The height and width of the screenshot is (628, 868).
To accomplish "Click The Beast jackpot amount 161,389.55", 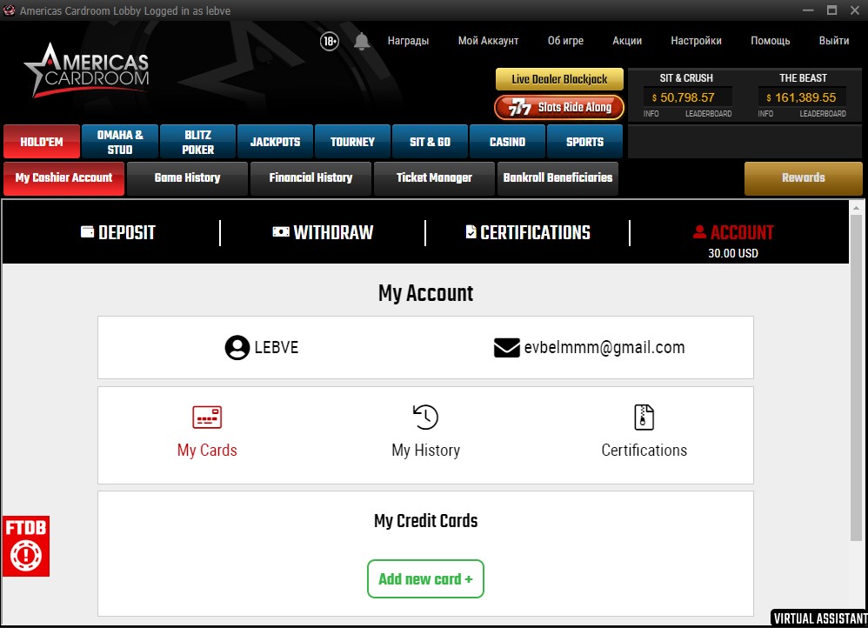I will pos(802,97).
